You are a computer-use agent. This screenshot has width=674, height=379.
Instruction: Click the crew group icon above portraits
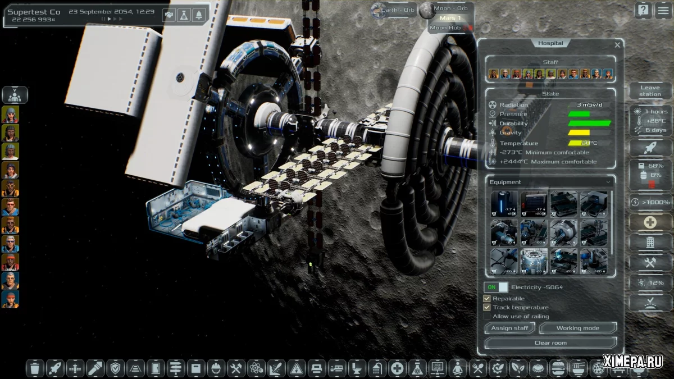pos(15,95)
